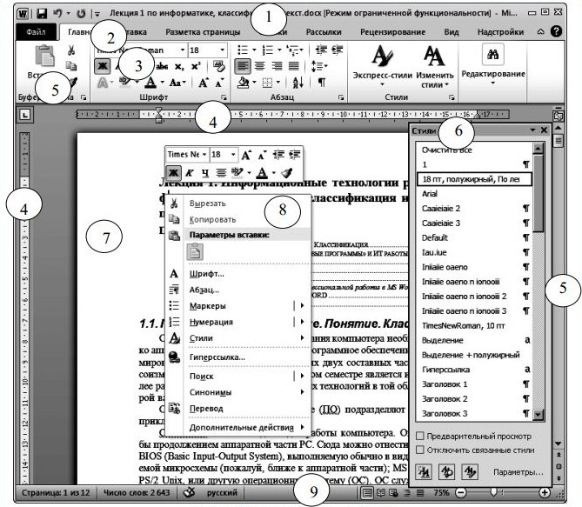Click the Express Styles icon
This screenshot has height=507, width=582.
[382, 57]
